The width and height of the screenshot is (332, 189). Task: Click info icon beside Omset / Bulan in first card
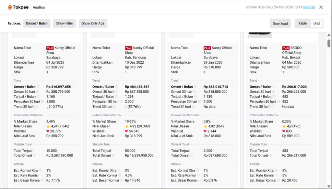tap(38, 87)
